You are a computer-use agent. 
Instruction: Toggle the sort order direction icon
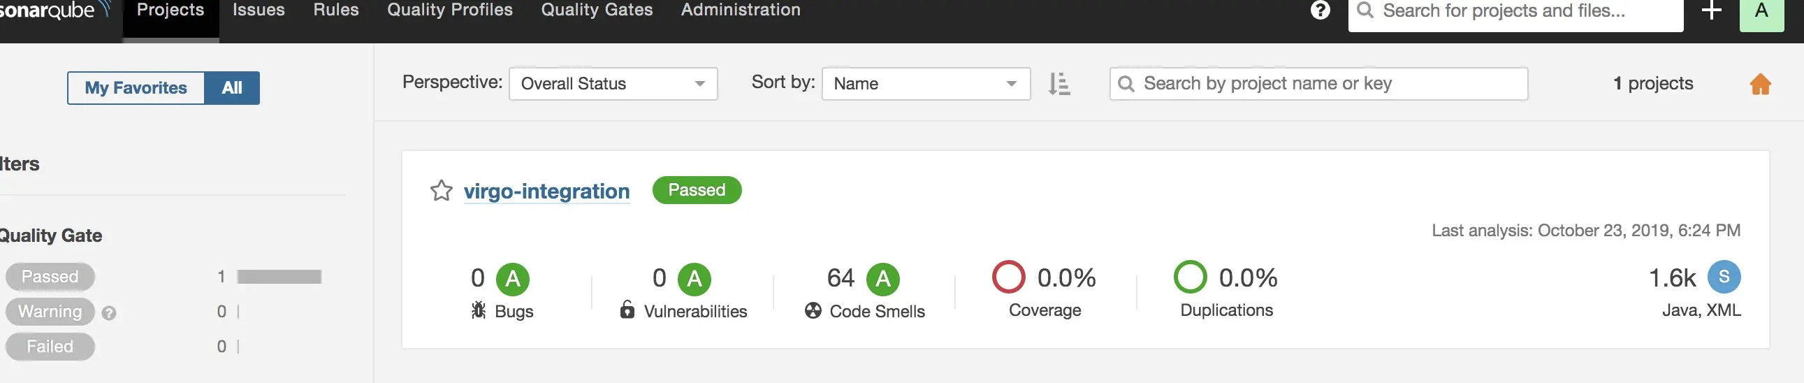tap(1059, 84)
